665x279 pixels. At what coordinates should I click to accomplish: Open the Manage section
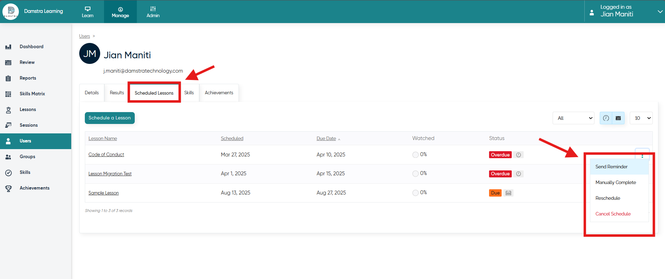120,12
